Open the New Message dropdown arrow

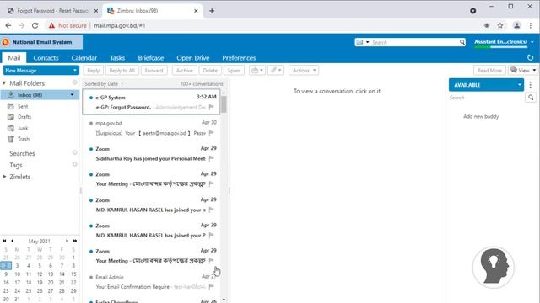point(75,71)
